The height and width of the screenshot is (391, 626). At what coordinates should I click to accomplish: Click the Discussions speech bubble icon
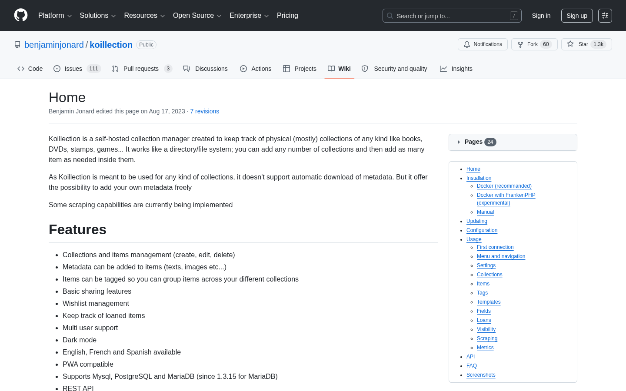pos(186,69)
